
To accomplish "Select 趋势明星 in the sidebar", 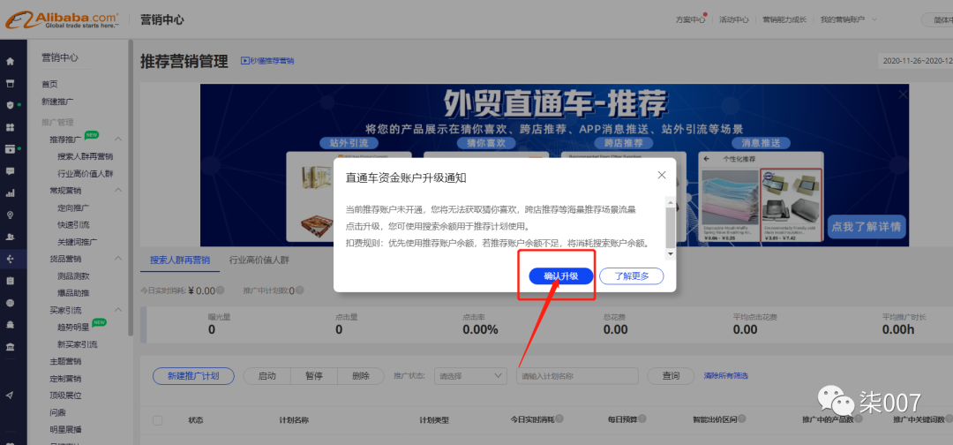I will point(73,327).
